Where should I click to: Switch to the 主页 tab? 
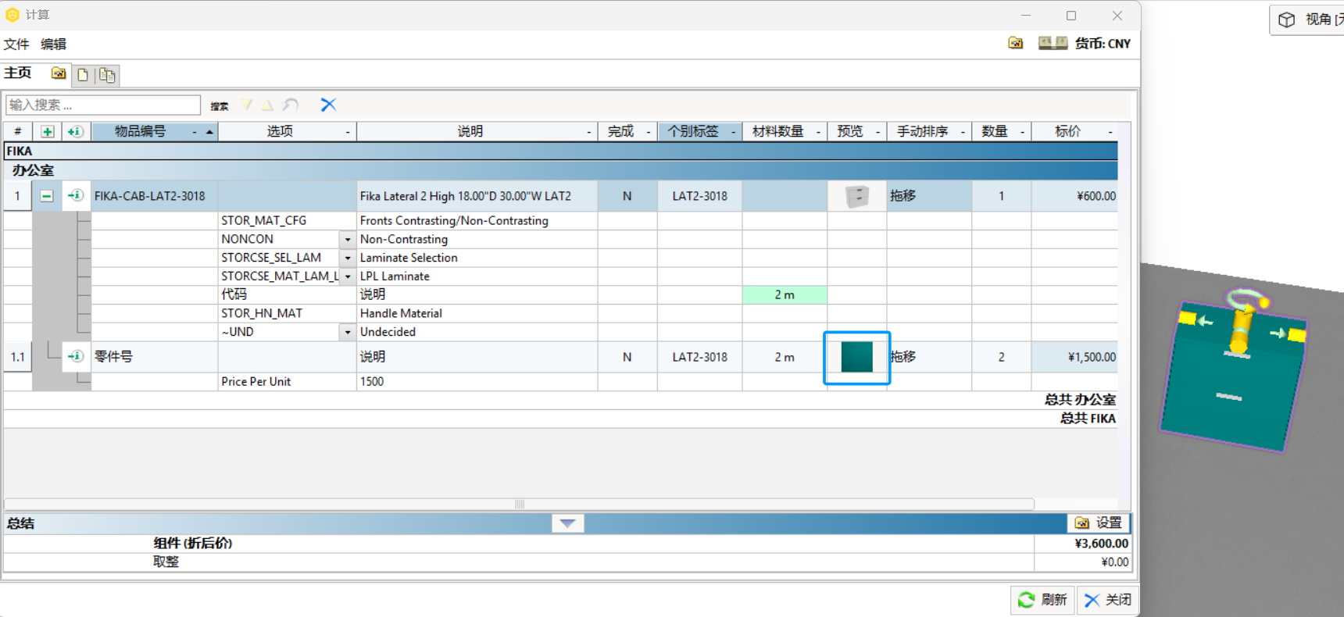point(18,73)
